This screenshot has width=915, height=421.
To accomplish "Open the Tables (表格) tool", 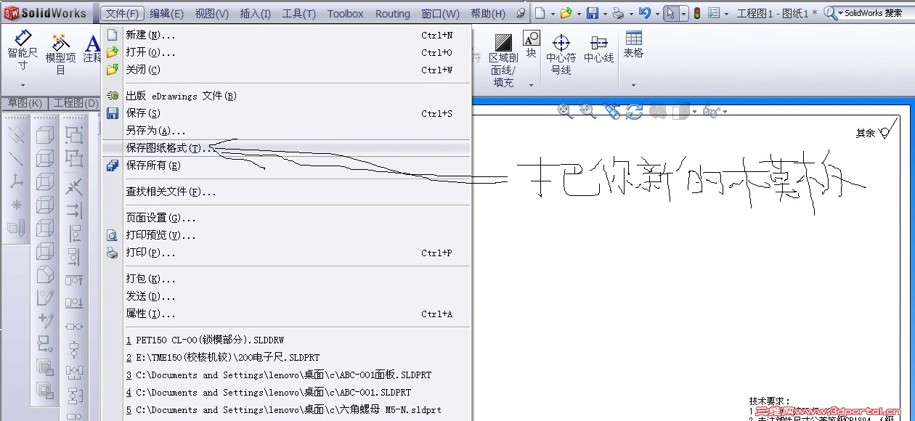I will click(633, 44).
